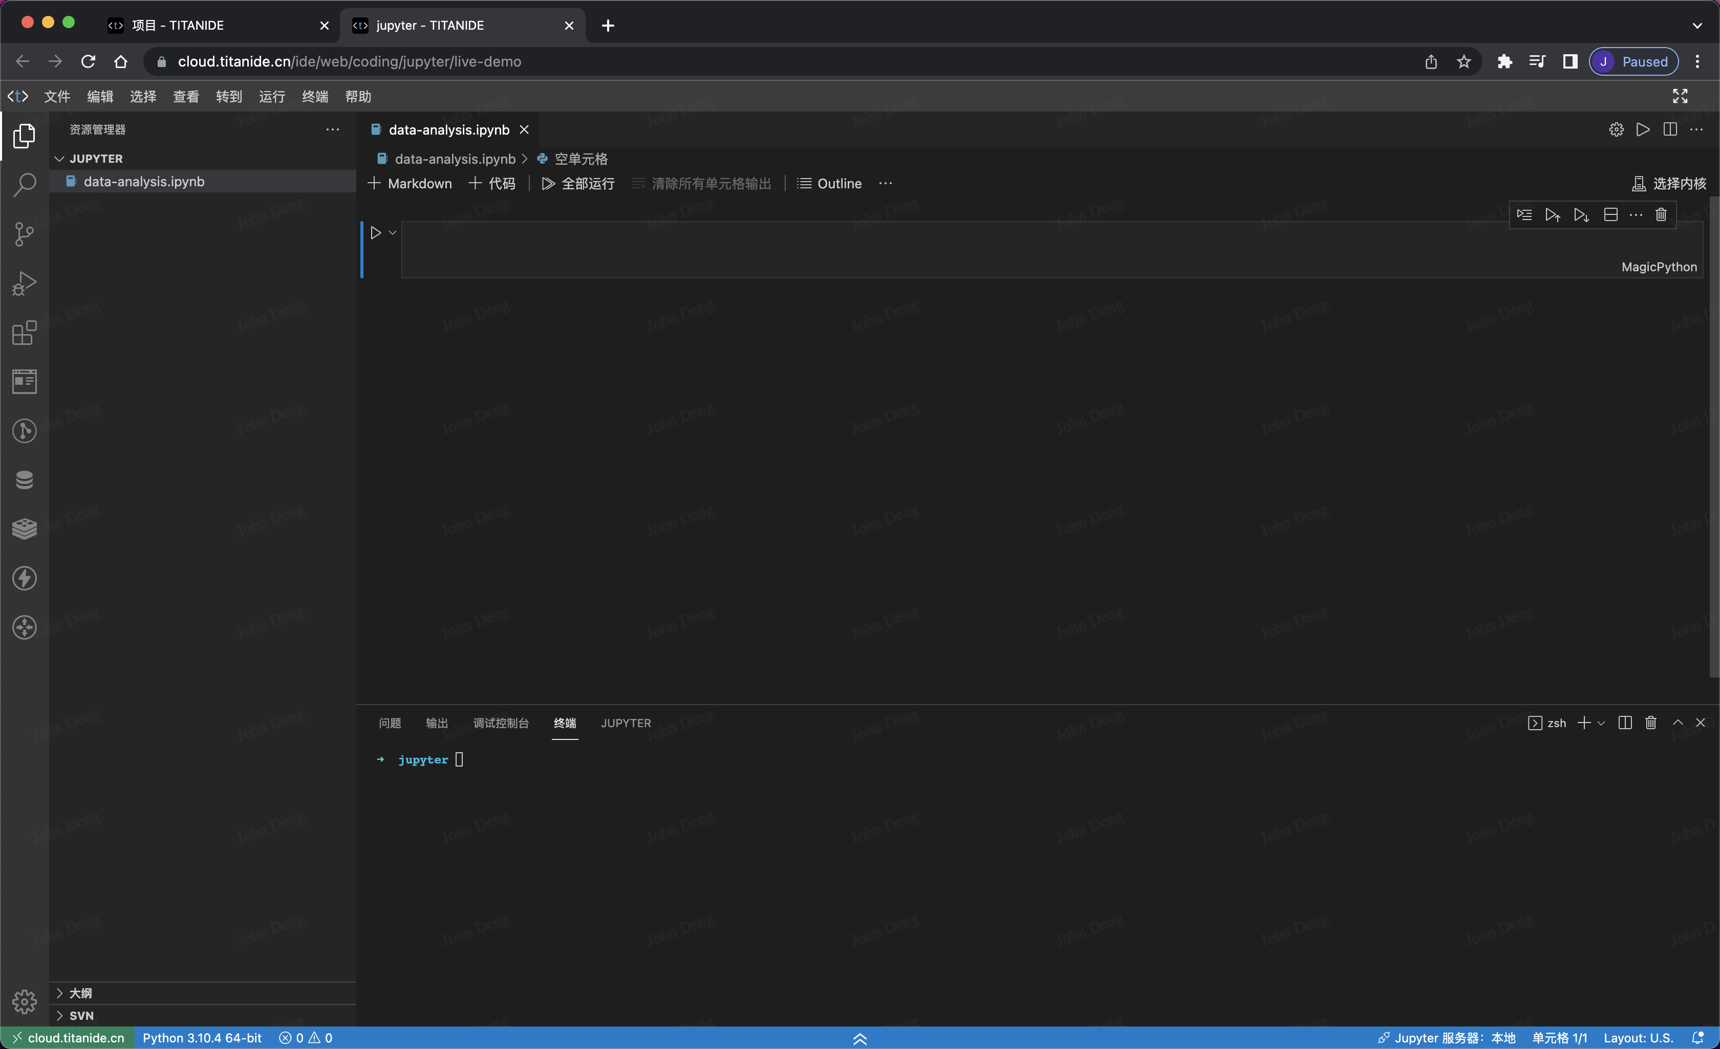Click inside the empty code cell editor
Viewport: 1720px width, 1049px height.
pyautogui.click(x=908, y=244)
